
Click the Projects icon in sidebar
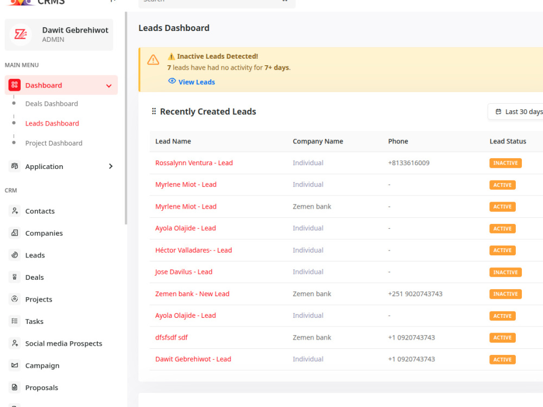[x=15, y=299]
